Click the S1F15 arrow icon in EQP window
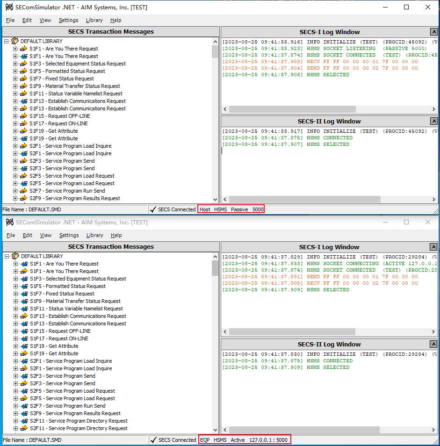440x446 pixels. pyautogui.click(x=24, y=331)
